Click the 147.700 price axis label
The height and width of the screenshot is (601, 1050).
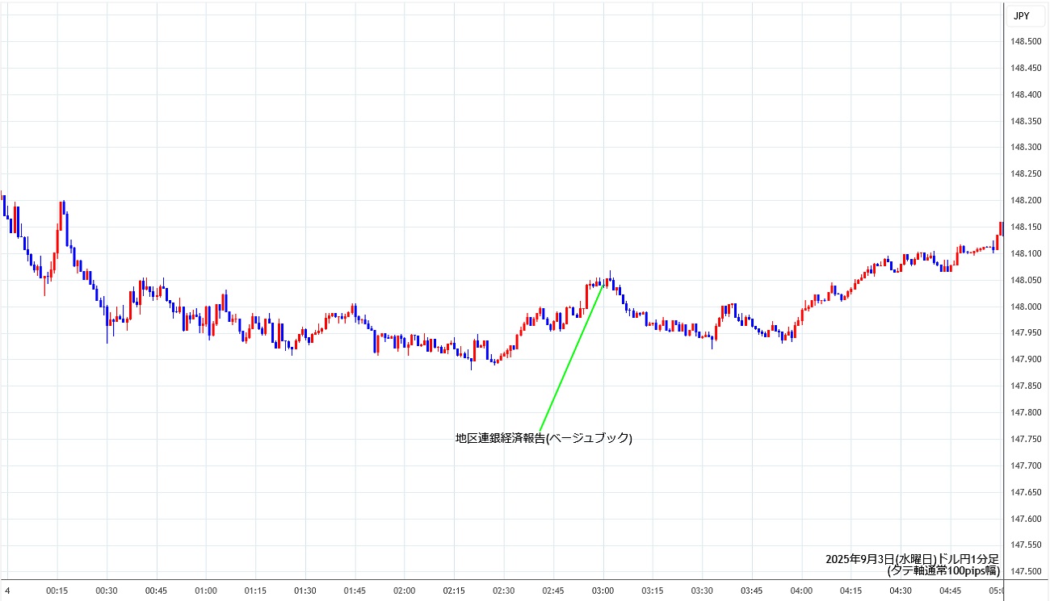pyautogui.click(x=1026, y=466)
